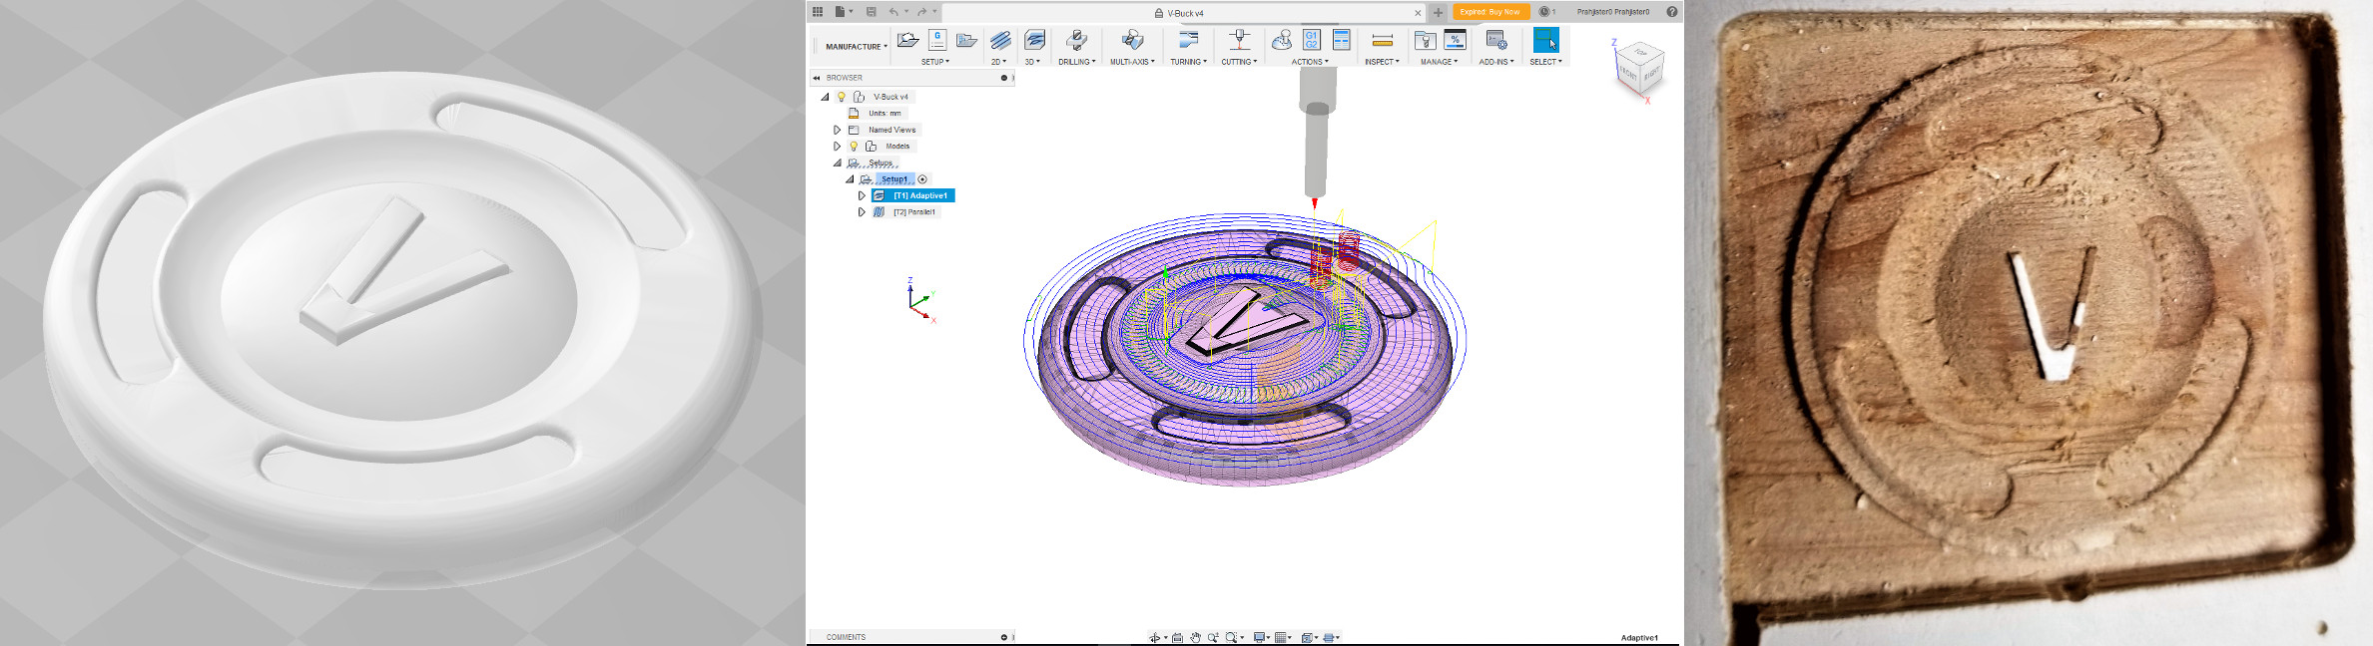This screenshot has height=646, width=2373.
Task: Expand the ADD-INS dropdown menu
Action: pos(1496,62)
